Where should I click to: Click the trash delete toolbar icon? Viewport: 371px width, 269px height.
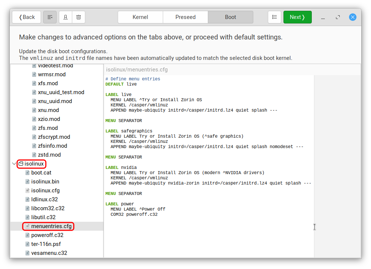coord(79,17)
